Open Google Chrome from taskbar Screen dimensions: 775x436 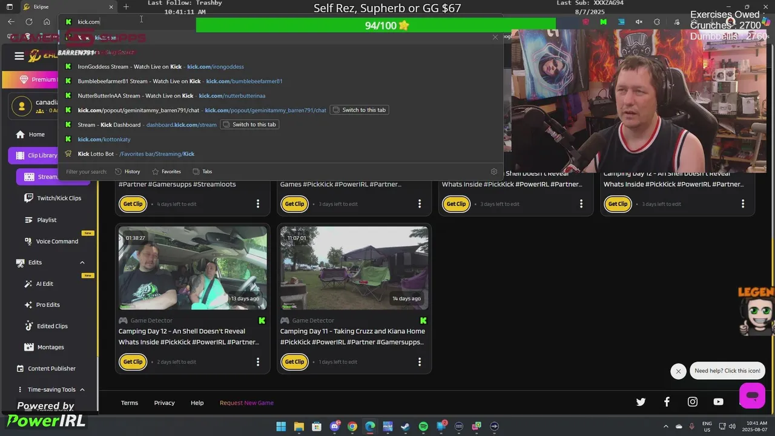(x=352, y=426)
